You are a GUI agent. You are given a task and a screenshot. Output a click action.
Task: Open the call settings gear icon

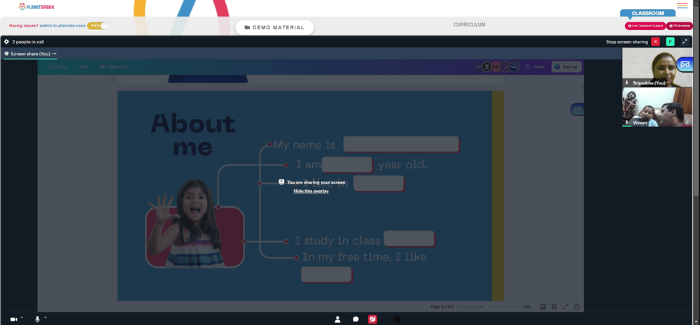pos(6,41)
